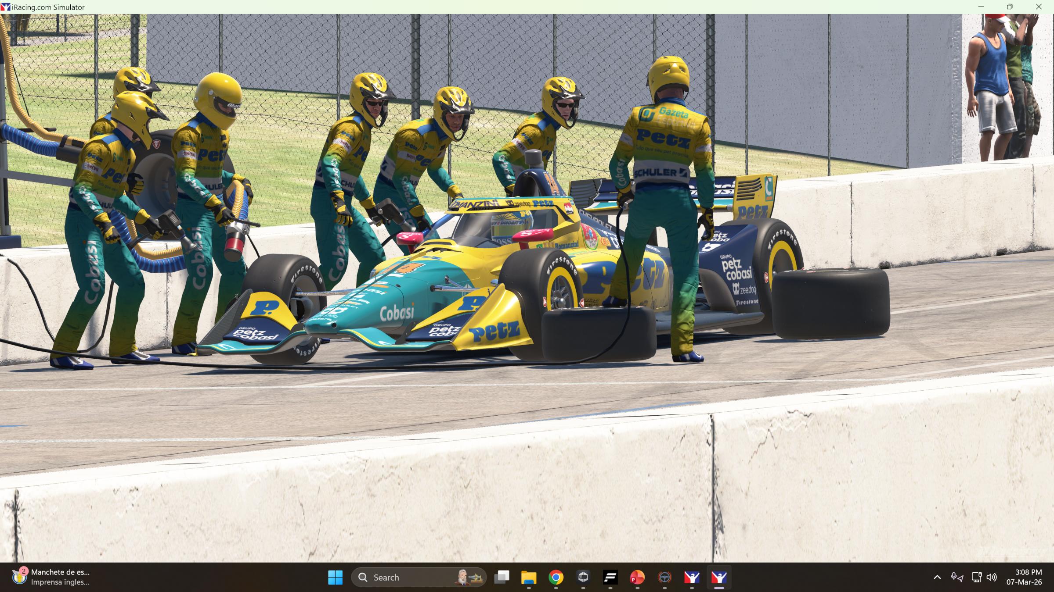Viewport: 1054px width, 592px height.
Task: Expand the hidden system tray icons
Action: [x=938, y=578]
